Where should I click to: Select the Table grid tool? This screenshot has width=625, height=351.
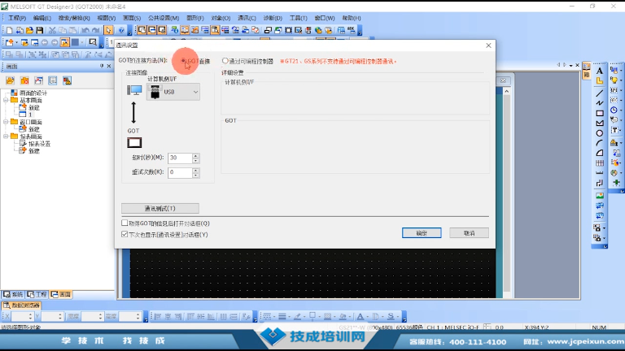600,162
